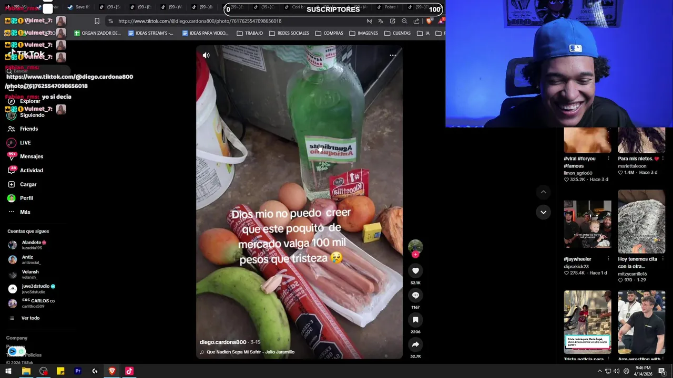673x378 pixels.
Task: Open Windows Start menu
Action: tap(8, 371)
